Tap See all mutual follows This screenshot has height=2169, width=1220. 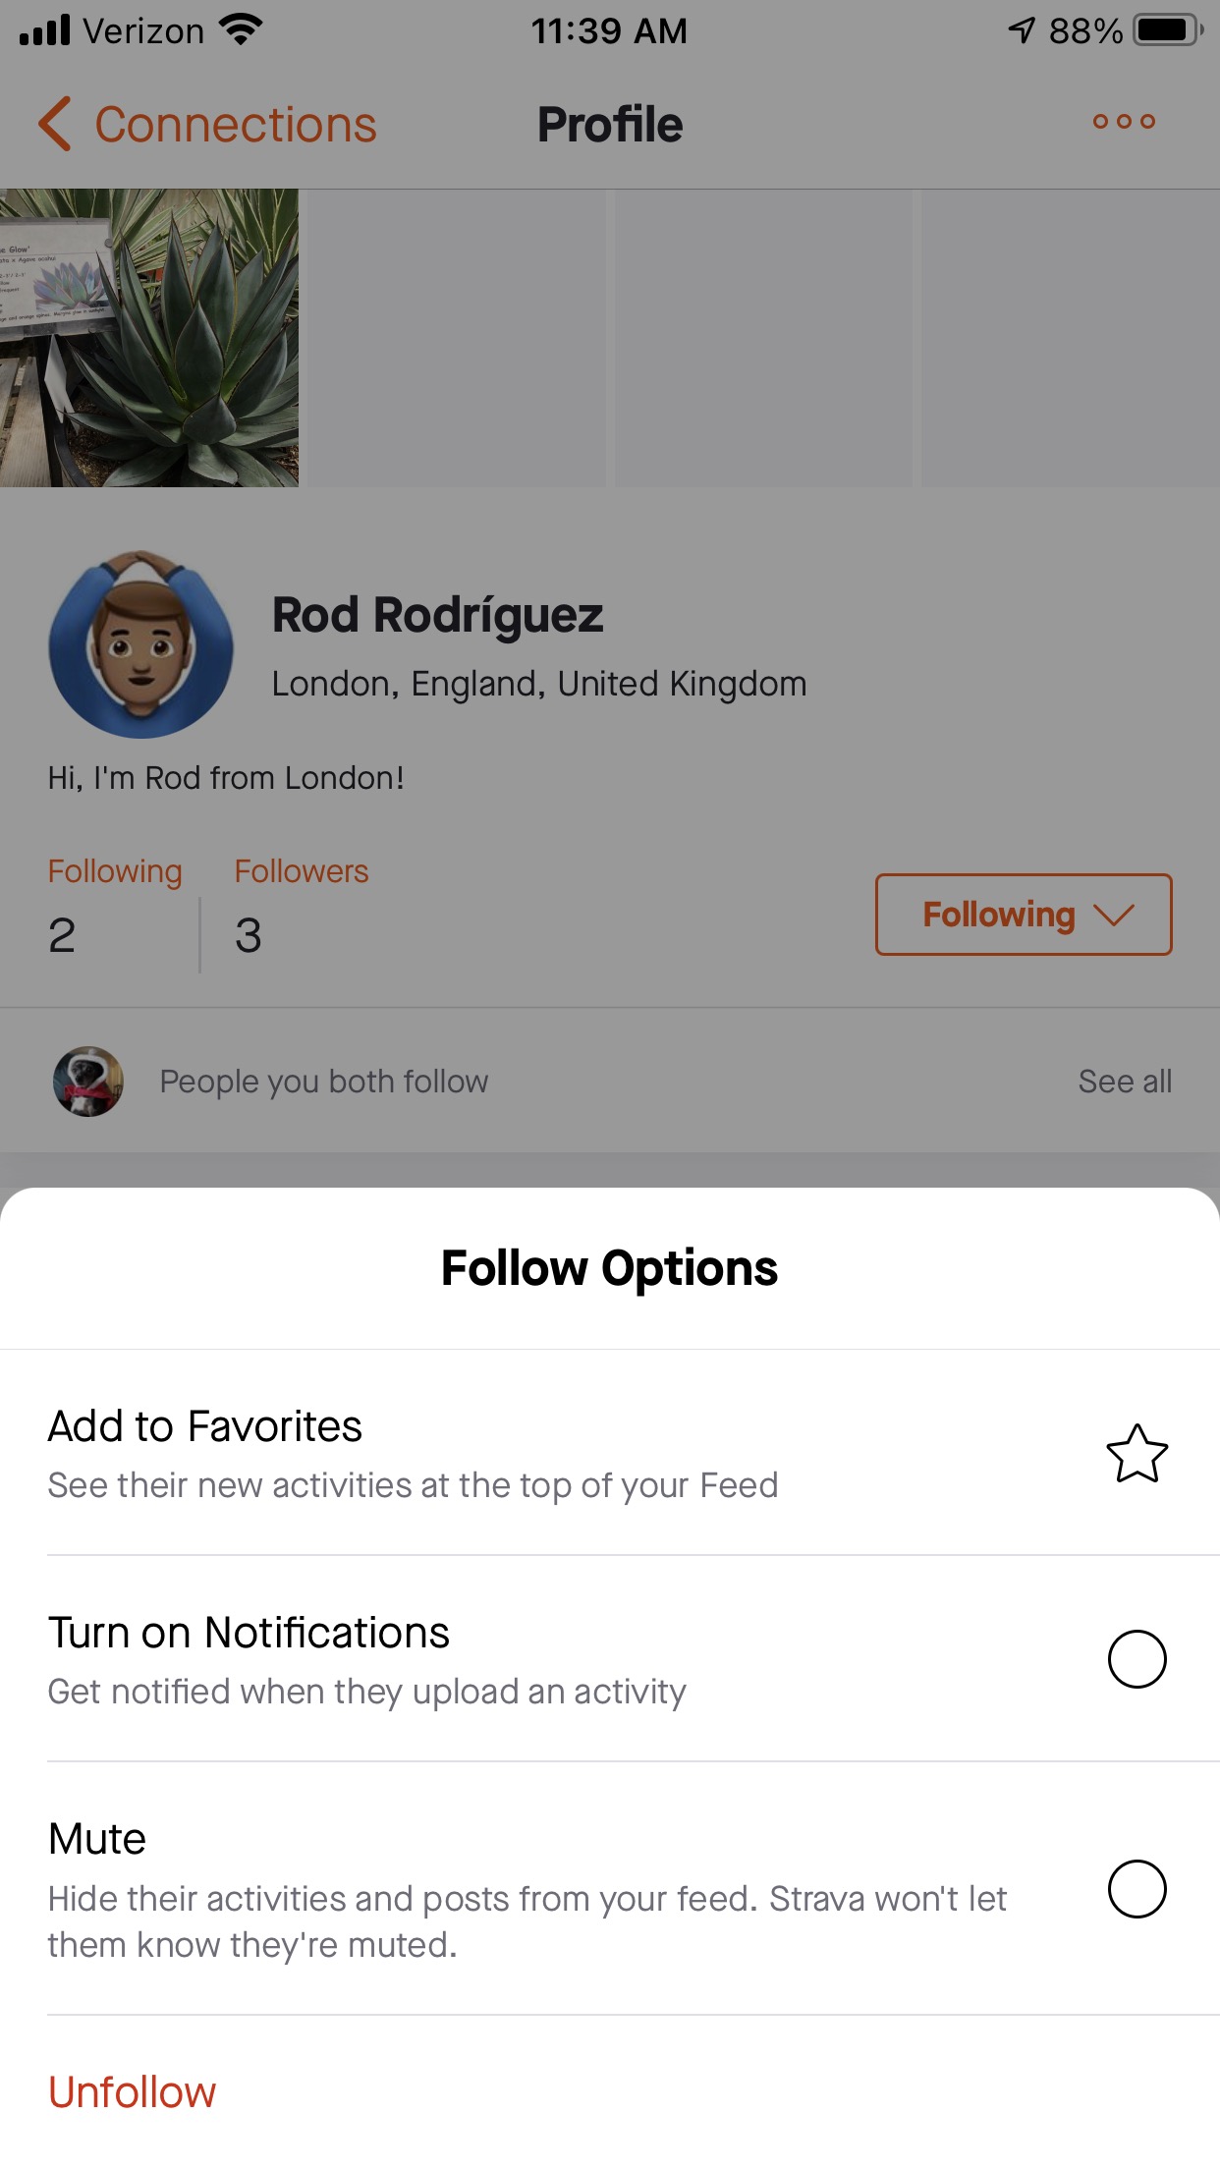pyautogui.click(x=1125, y=1082)
